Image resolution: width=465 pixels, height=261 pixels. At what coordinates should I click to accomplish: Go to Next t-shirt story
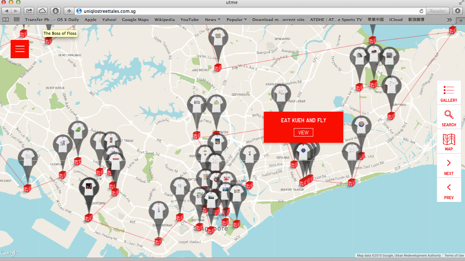pos(449,166)
